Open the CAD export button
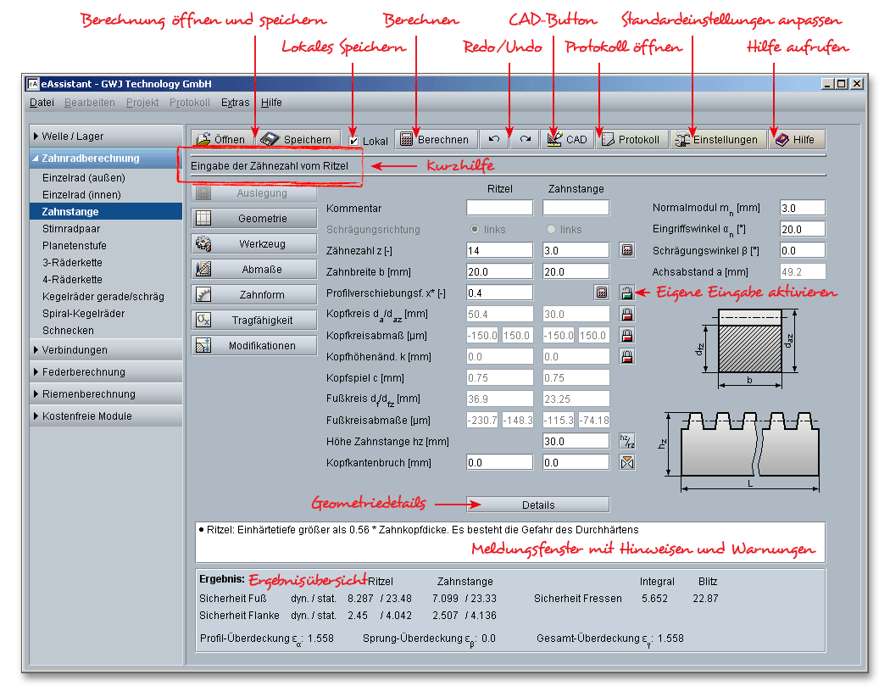The width and height of the screenshot is (890, 686). 567,140
